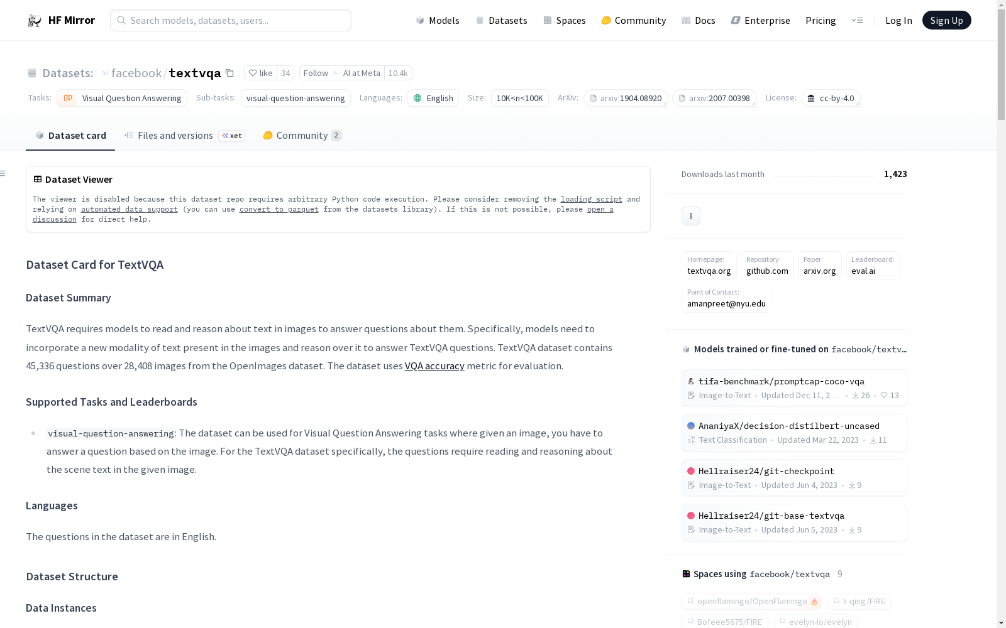The width and height of the screenshot is (1006, 628).
Task: Open the facebook organization link
Action: (136, 73)
